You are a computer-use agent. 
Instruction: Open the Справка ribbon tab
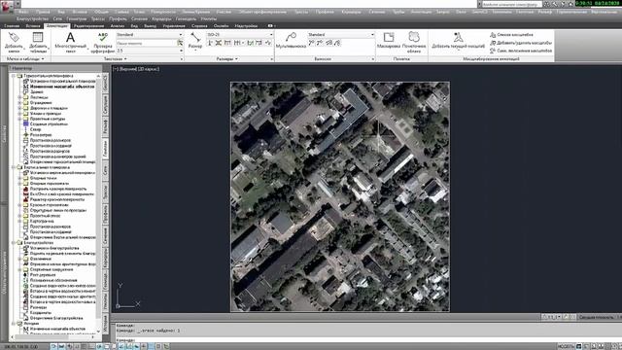(x=199, y=26)
